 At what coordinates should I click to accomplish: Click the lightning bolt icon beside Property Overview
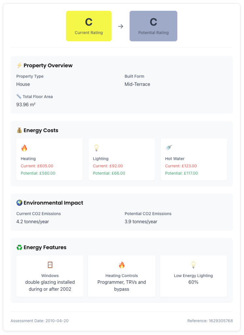(19, 65)
